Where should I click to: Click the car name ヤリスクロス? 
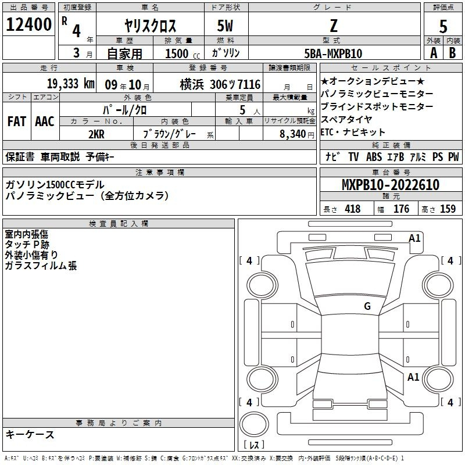tap(150, 26)
